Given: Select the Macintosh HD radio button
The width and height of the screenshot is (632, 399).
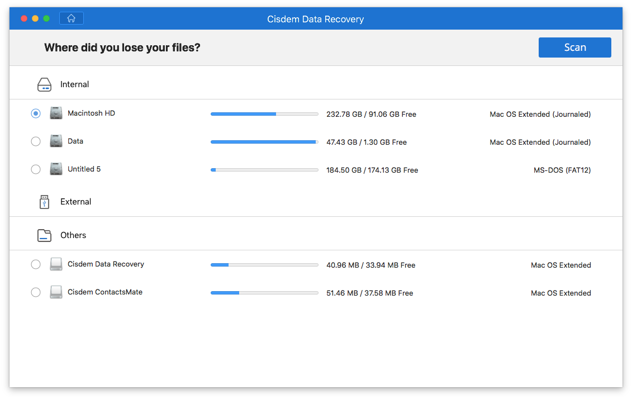Looking at the screenshot, I should (x=36, y=113).
